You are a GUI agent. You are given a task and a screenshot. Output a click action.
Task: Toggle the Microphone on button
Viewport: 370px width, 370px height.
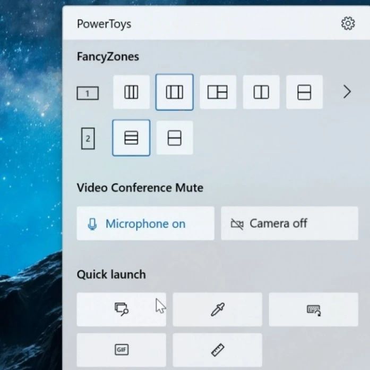(x=145, y=223)
